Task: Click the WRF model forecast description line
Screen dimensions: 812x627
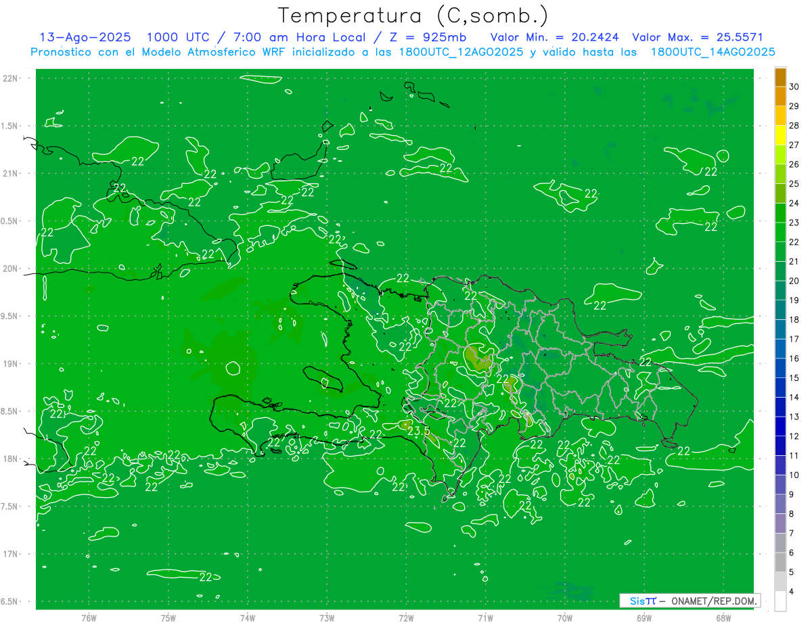Action: (x=403, y=52)
